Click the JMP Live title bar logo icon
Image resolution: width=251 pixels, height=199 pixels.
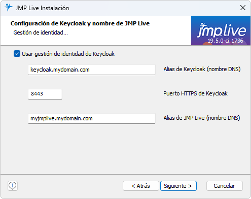tap(9, 8)
